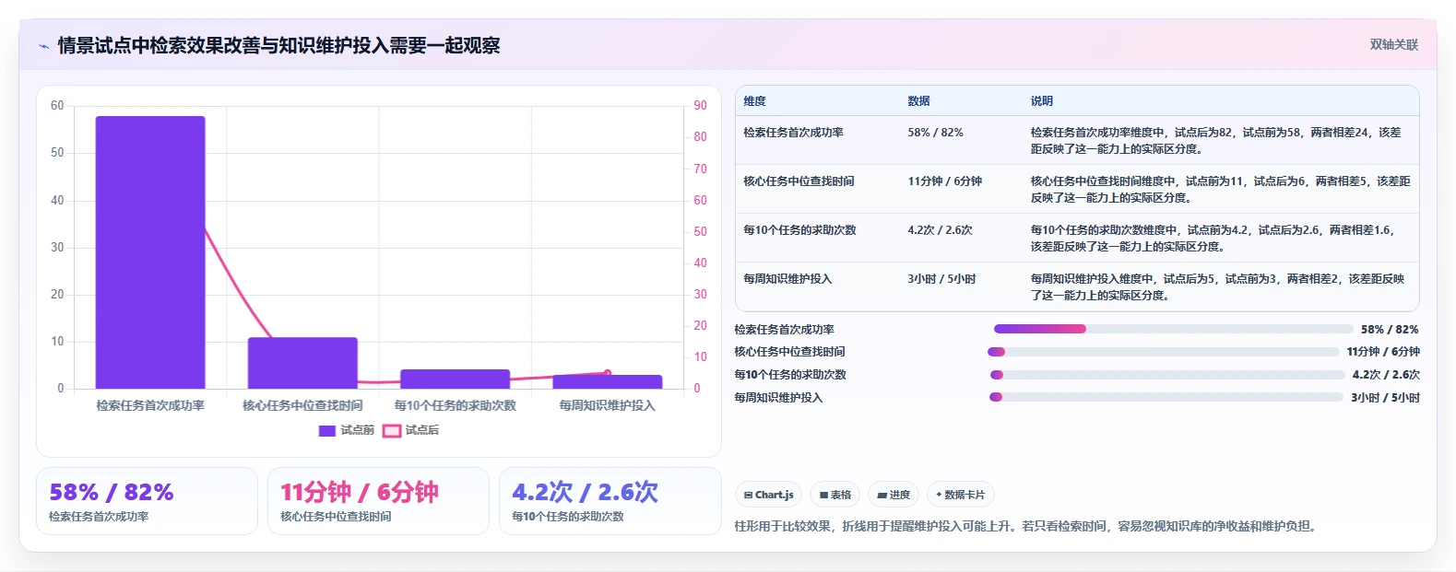Select the 表格 tag chip
Viewport: 1456px width, 572px height.
coord(835,495)
